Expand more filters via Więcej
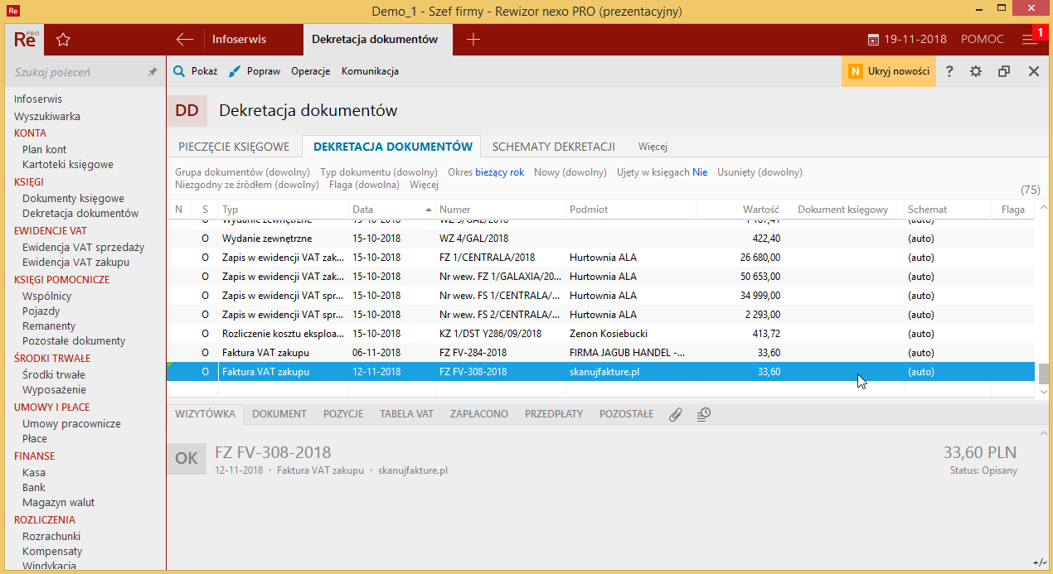This screenshot has width=1053, height=574. (425, 184)
